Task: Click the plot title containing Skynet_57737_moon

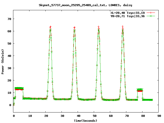Action: [86, 5]
